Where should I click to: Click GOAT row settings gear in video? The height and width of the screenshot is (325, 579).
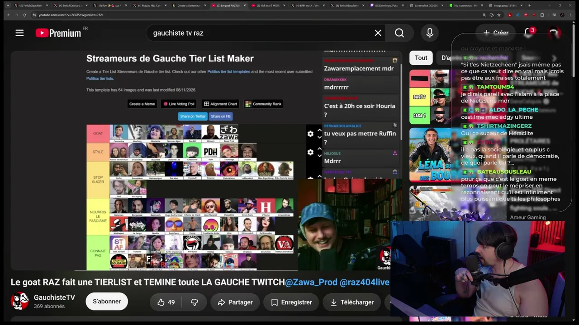click(310, 134)
